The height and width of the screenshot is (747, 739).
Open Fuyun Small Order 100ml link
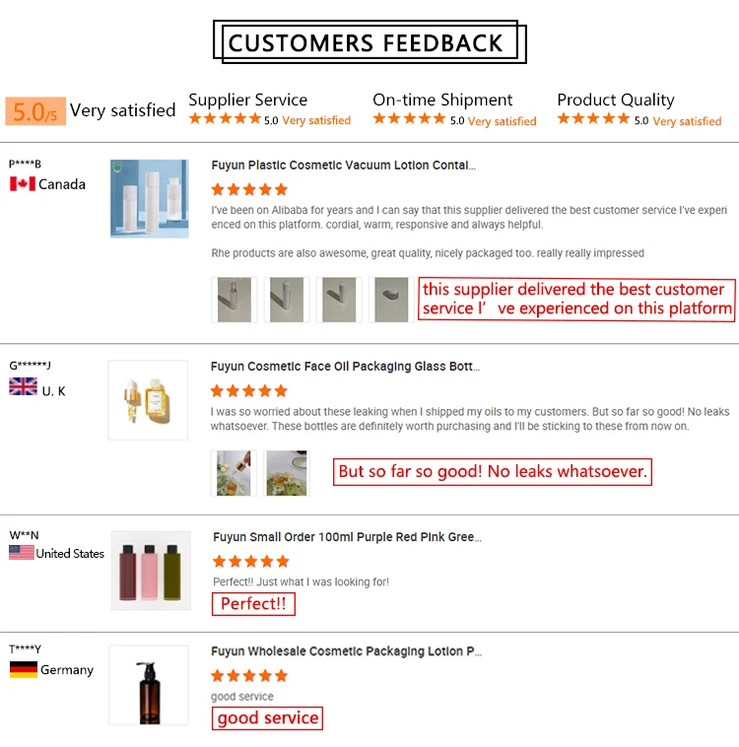click(x=347, y=537)
